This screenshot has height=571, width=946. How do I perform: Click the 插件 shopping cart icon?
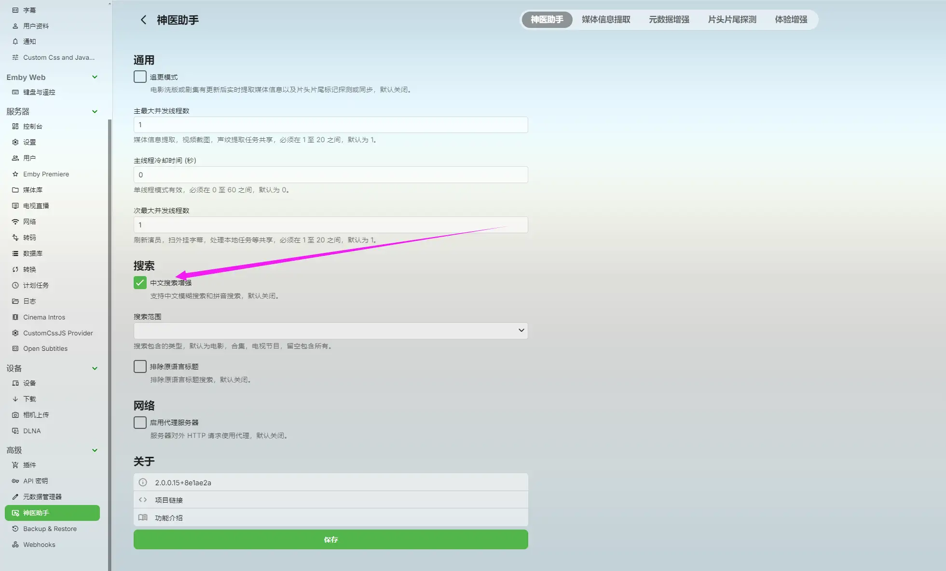point(15,465)
